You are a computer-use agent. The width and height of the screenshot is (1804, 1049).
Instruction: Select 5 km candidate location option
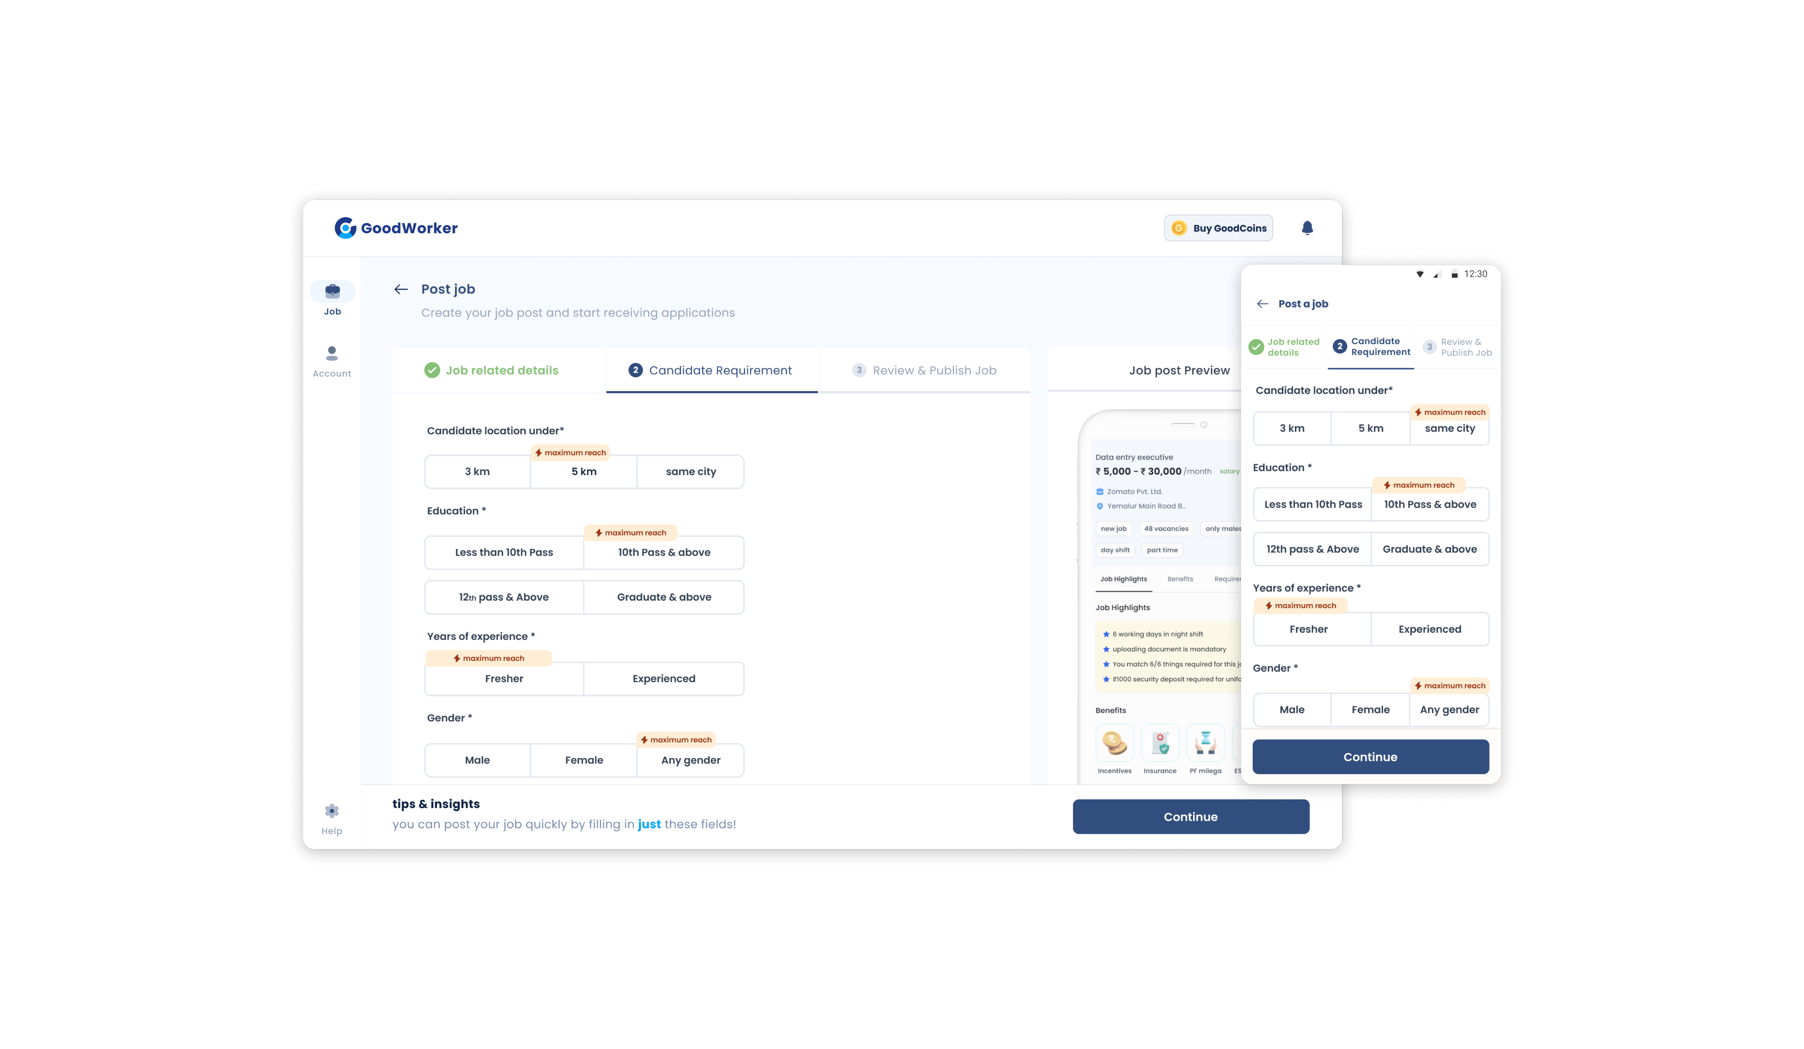(584, 472)
